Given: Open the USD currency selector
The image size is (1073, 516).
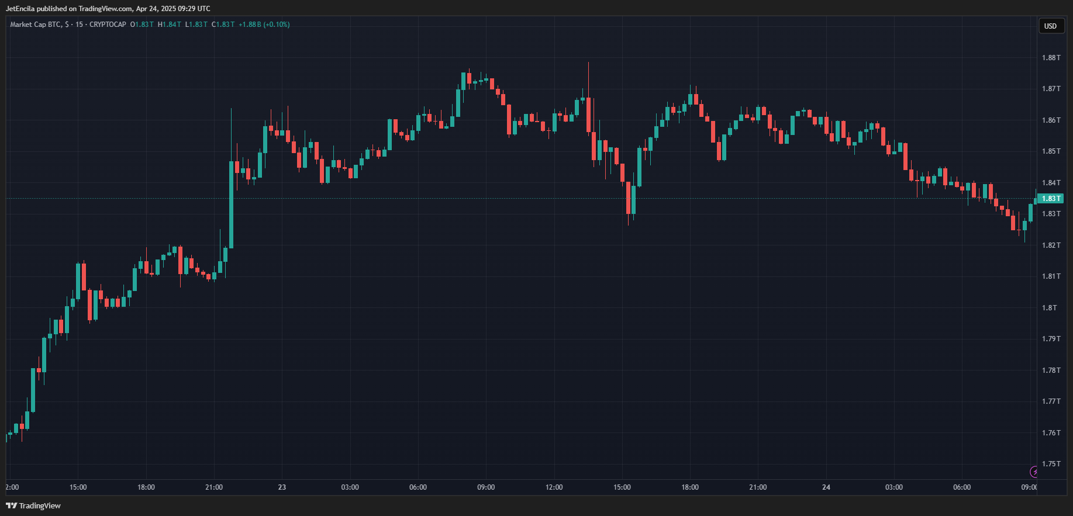Looking at the screenshot, I should point(1051,26).
